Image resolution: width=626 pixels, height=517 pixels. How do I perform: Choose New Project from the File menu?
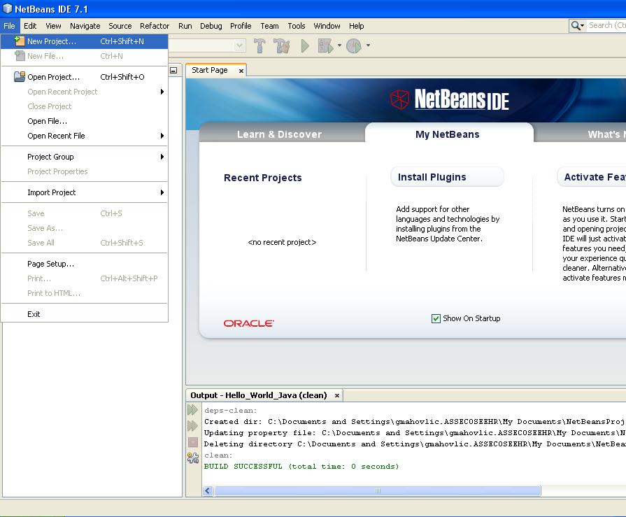52,41
